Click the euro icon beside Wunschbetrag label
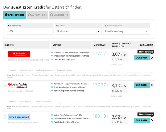166x132 pixels. point(9,26)
